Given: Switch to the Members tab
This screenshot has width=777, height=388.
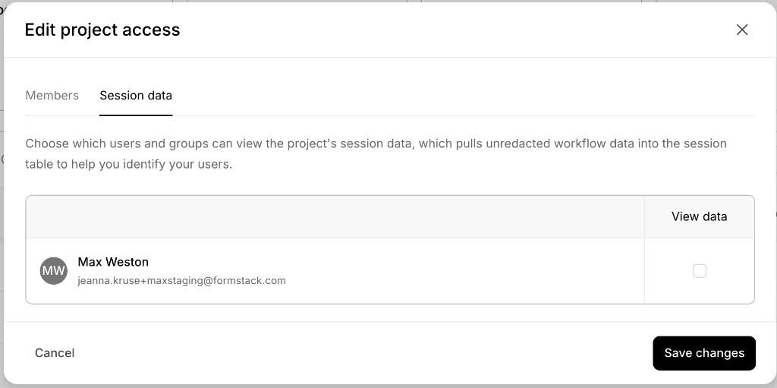Looking at the screenshot, I should pos(52,95).
